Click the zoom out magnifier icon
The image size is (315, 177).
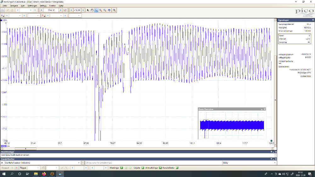105,10
